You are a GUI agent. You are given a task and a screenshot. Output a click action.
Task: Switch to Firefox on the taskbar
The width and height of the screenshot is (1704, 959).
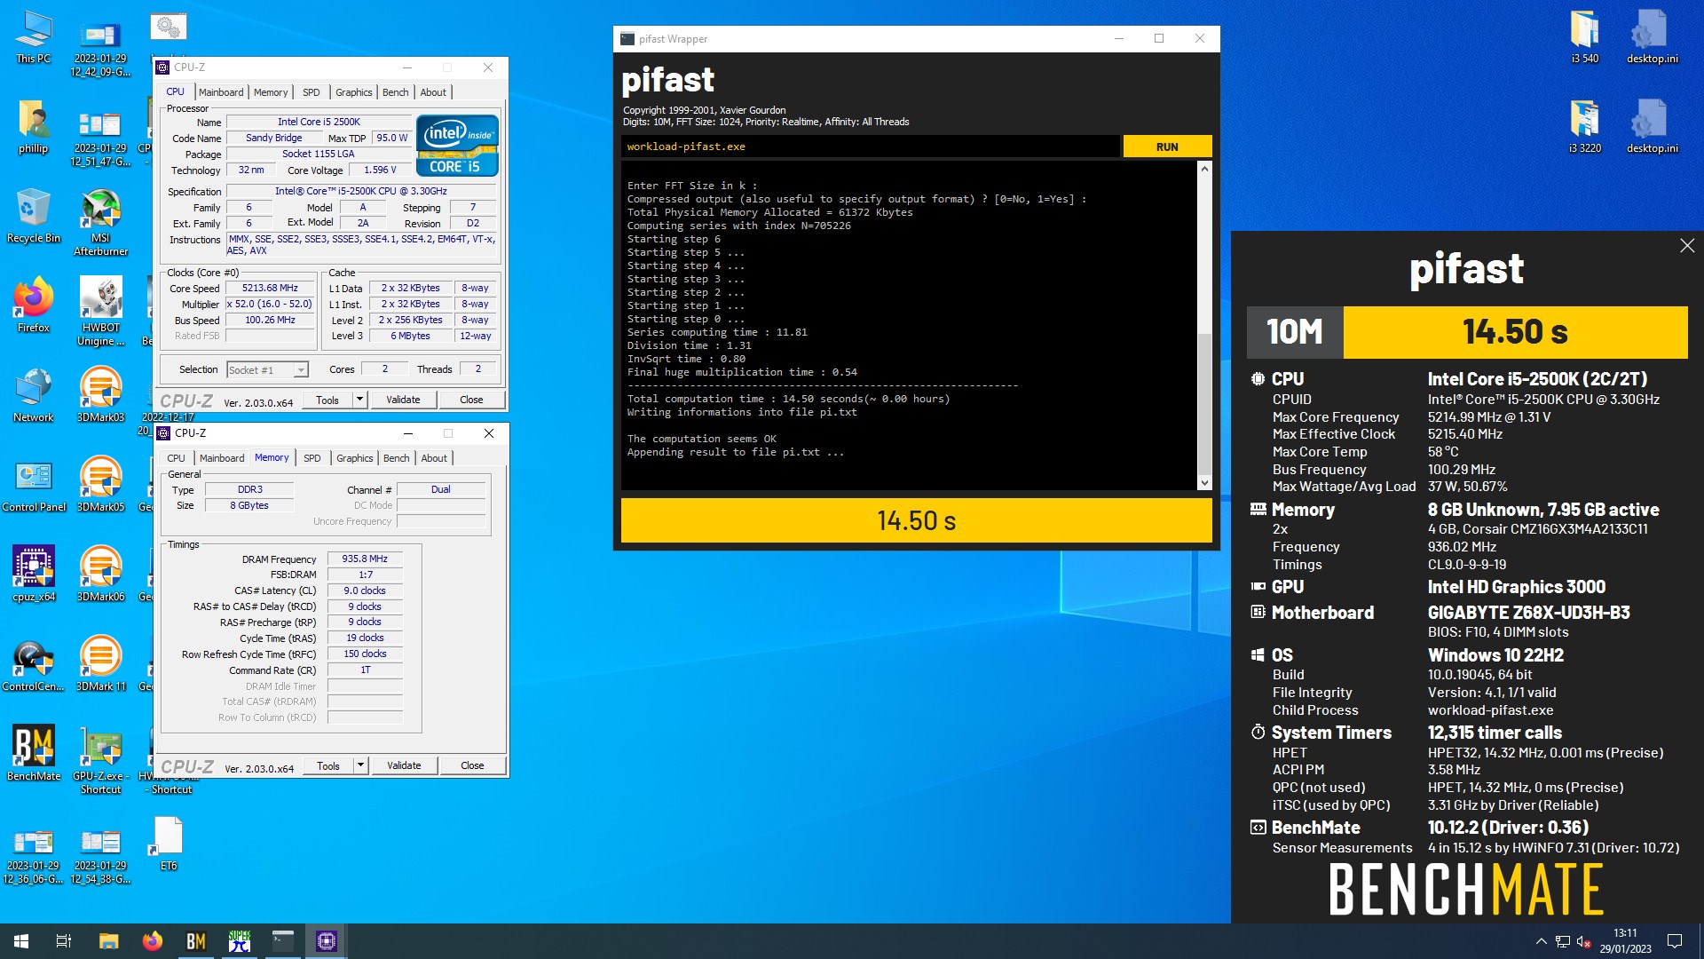pos(152,941)
